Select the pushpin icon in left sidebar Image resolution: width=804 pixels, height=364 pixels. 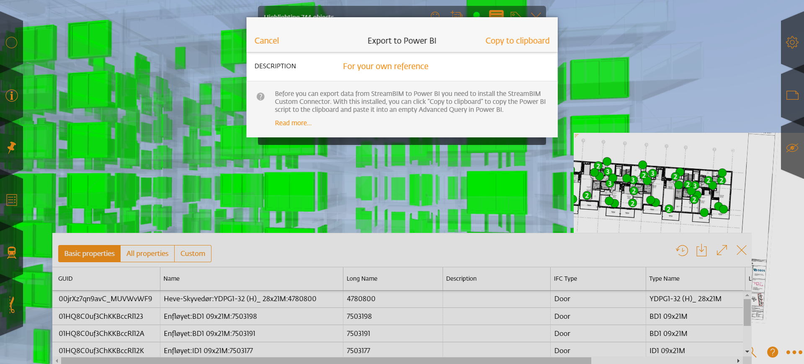pyautogui.click(x=12, y=147)
